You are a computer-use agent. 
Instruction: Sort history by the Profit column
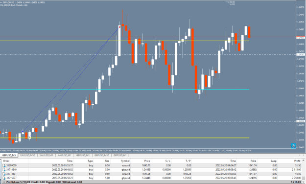click(x=290, y=161)
